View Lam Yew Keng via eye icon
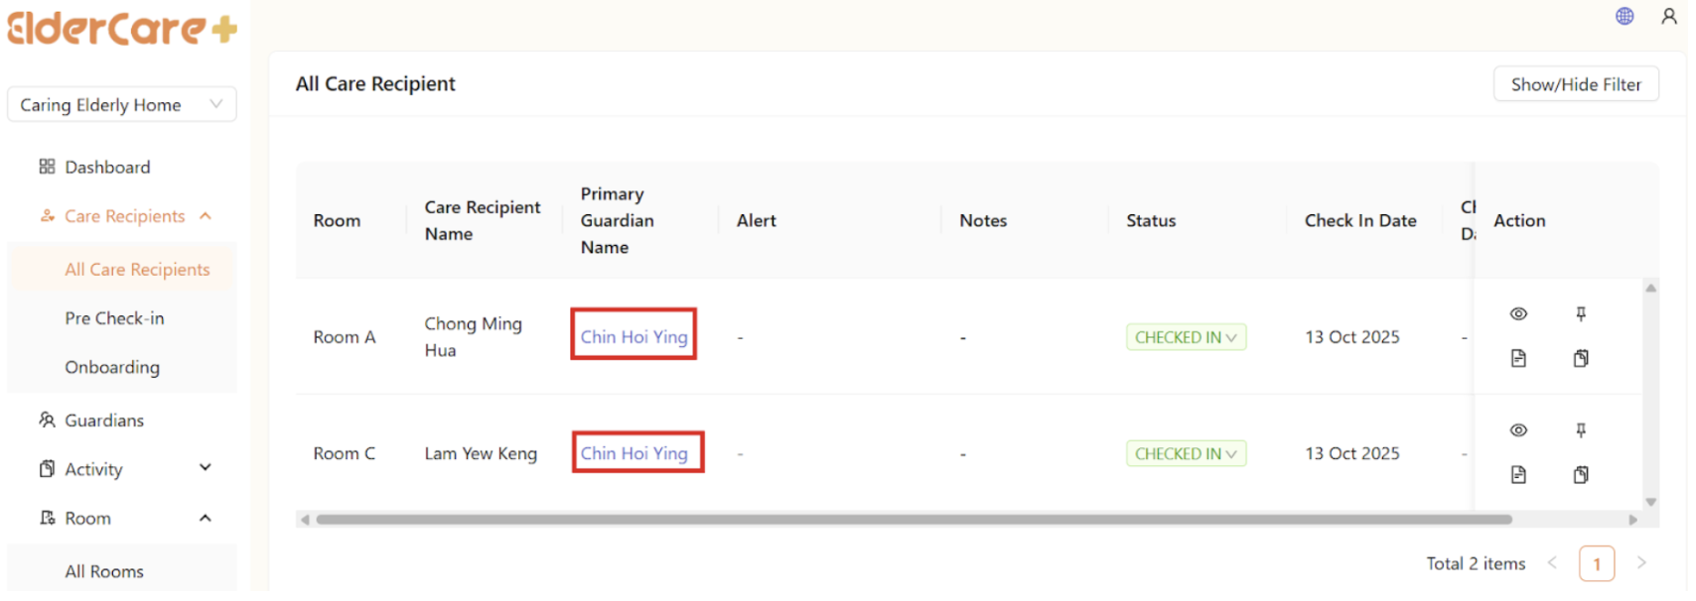The image size is (1696, 601). [1518, 430]
